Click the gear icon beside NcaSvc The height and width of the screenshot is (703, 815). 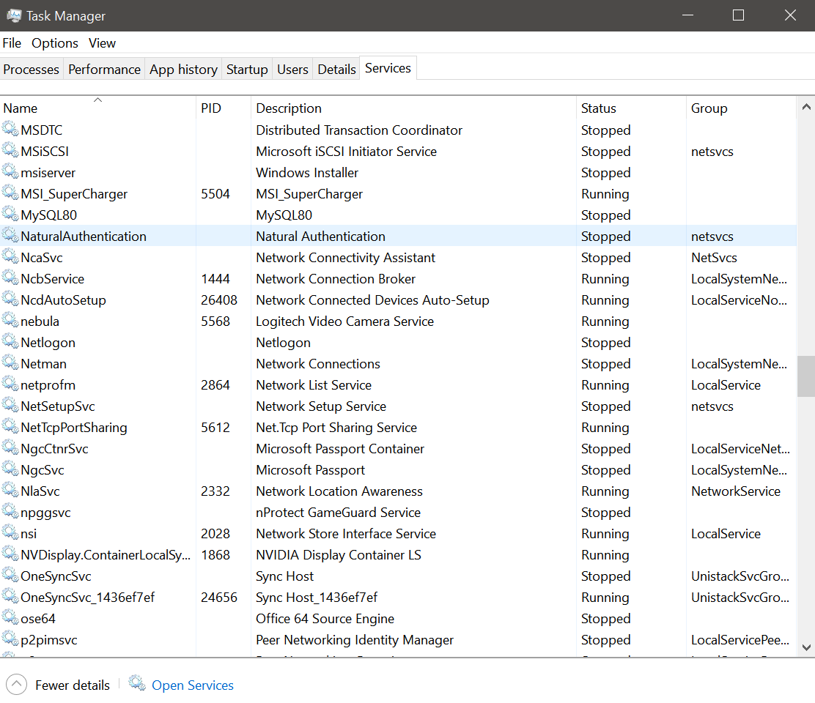point(10,256)
